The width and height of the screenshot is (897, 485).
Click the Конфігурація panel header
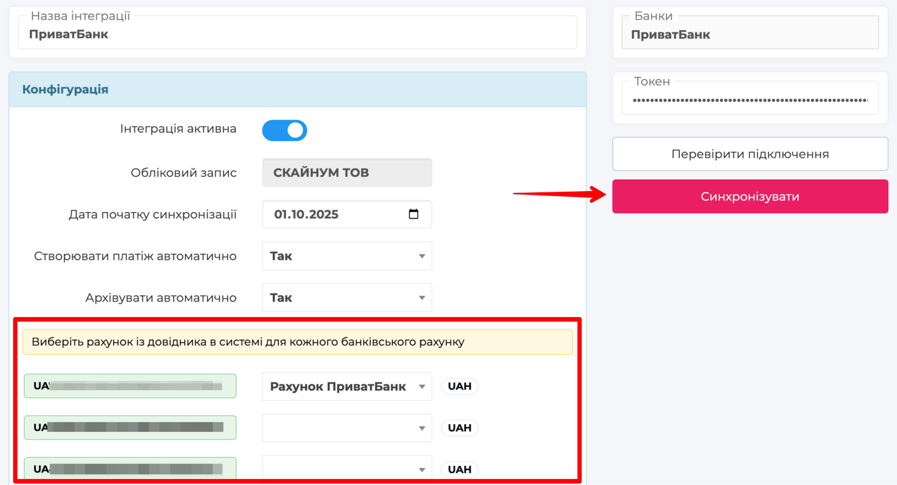[297, 90]
